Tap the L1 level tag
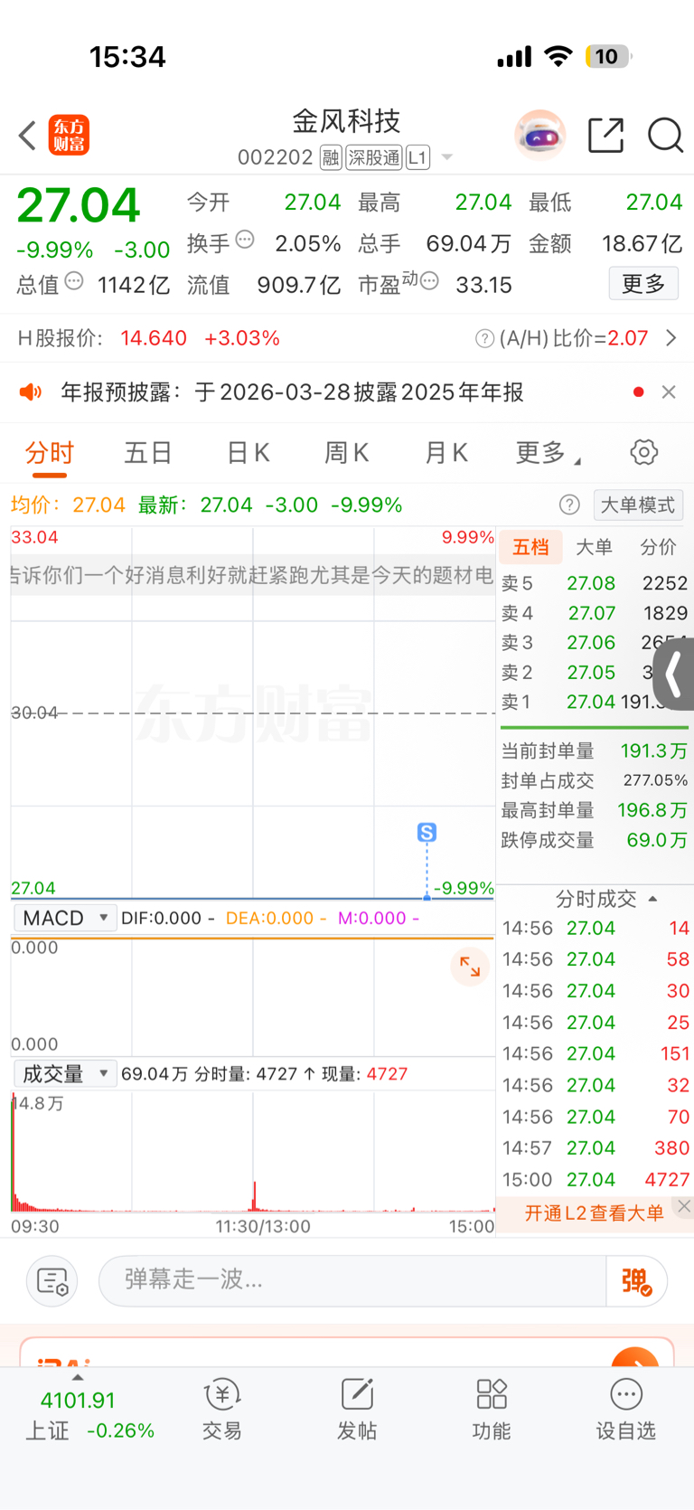The height and width of the screenshot is (1510, 694). 417,157
